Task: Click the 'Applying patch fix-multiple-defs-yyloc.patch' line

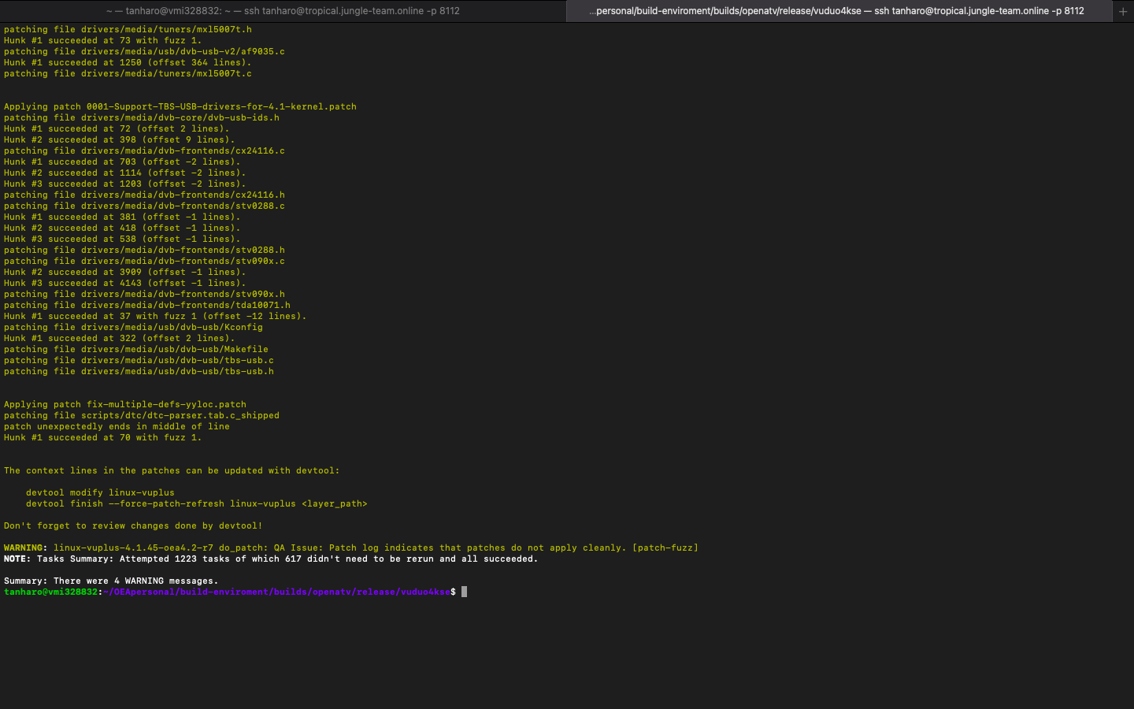Action: (x=125, y=404)
